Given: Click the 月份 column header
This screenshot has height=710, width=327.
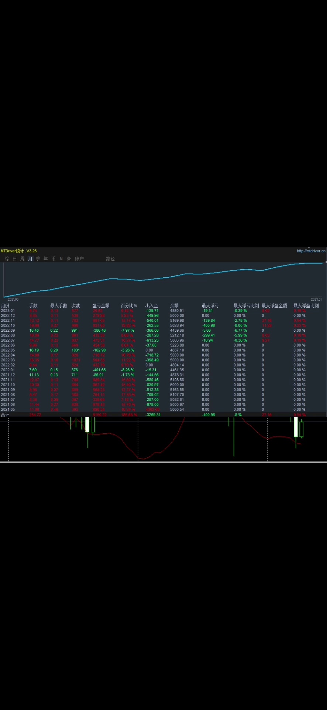Looking at the screenshot, I should tap(5, 306).
